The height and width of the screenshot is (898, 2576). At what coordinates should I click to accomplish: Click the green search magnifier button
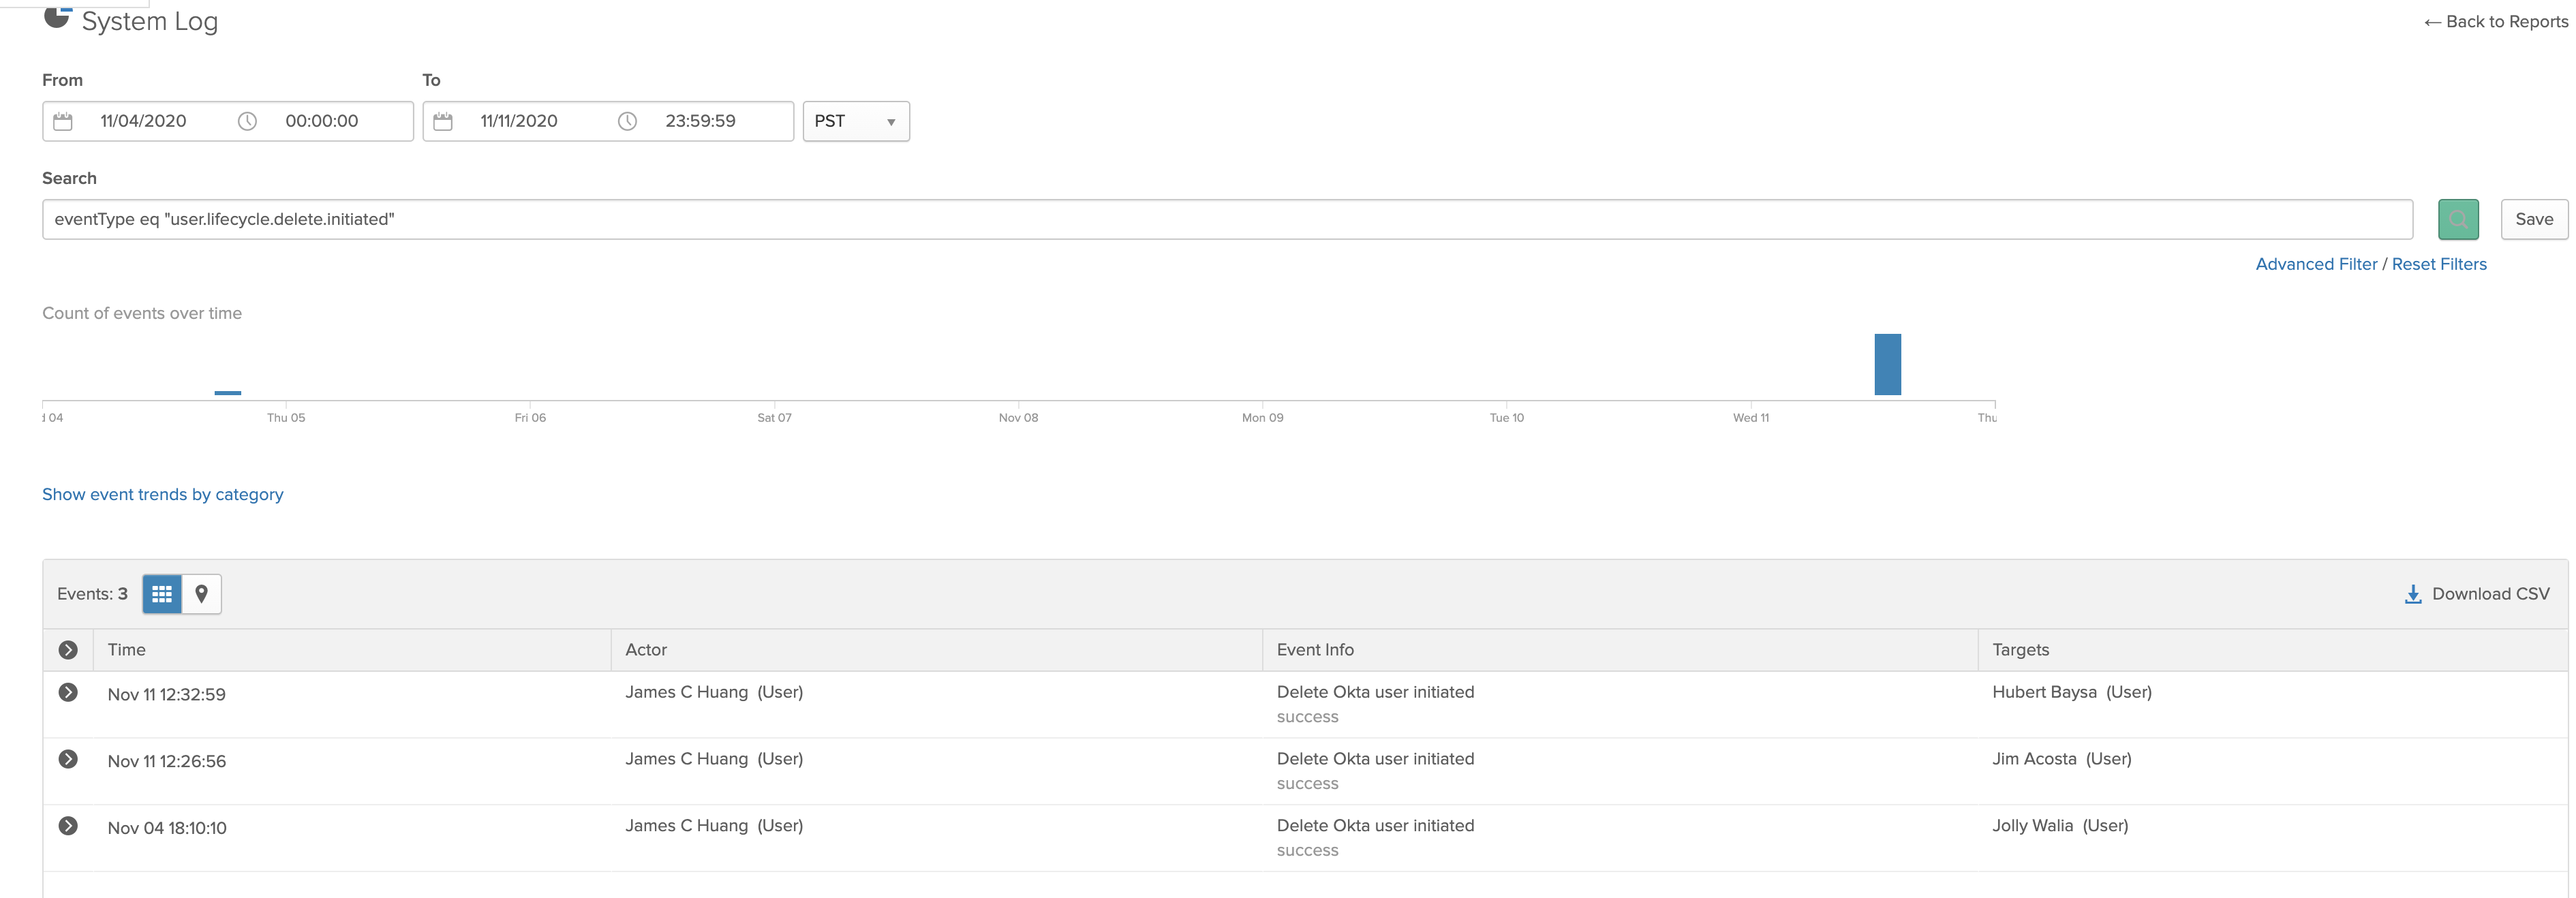coord(2457,219)
